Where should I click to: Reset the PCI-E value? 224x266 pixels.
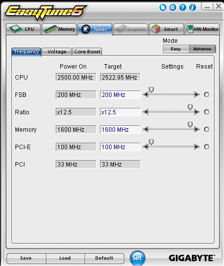point(207,147)
